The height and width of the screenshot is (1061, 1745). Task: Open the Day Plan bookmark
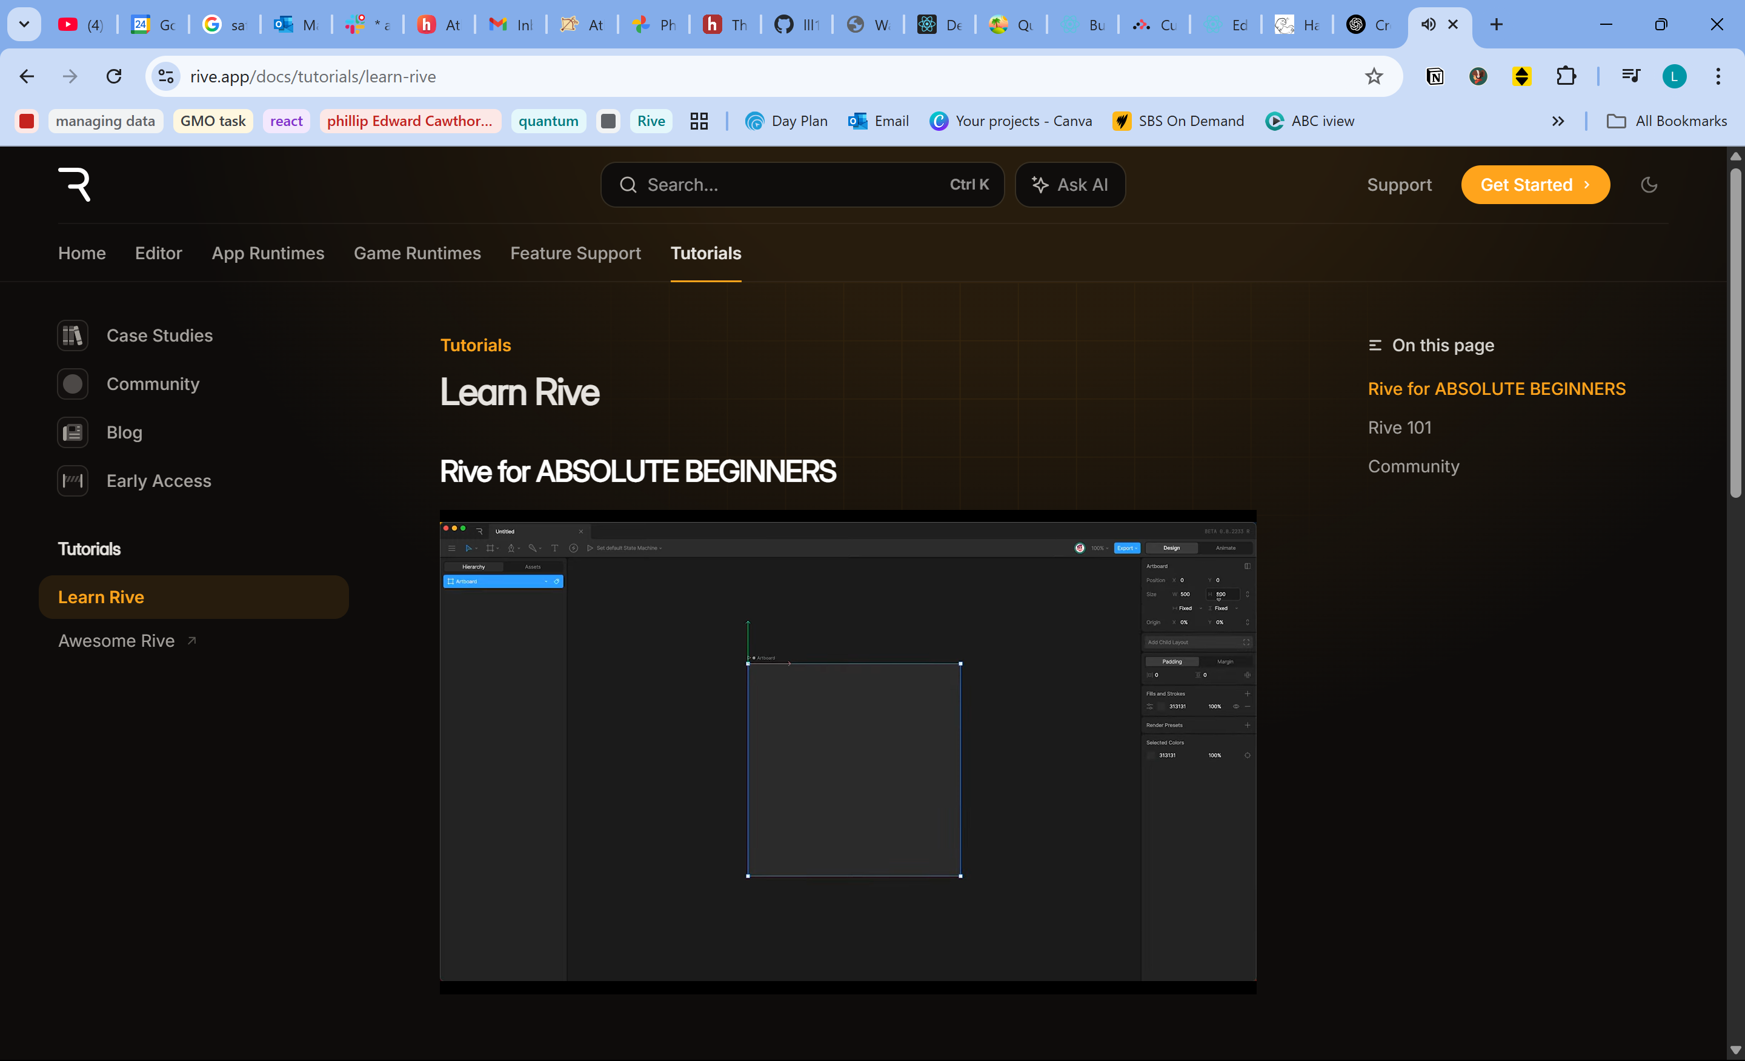click(x=786, y=121)
